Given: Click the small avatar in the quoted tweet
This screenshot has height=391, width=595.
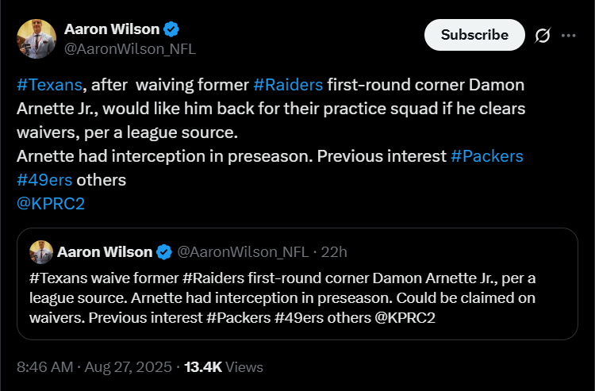Looking at the screenshot, I should tap(41, 252).
